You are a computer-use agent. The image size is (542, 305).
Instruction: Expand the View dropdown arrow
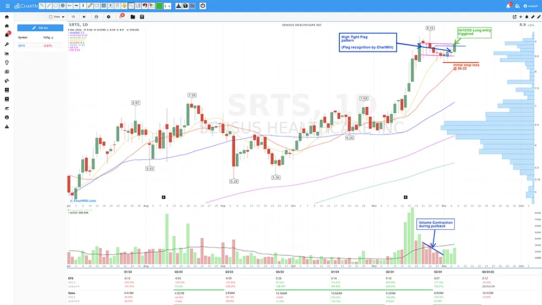(x=63, y=17)
